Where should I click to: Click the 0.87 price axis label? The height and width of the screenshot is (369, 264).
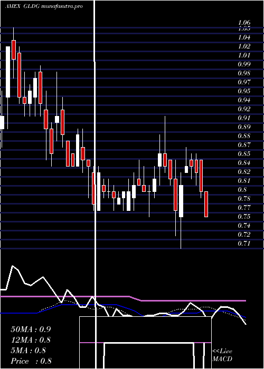click(244, 145)
